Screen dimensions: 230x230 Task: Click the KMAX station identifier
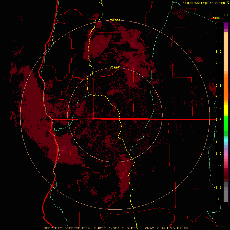pyautogui.click(x=149, y=228)
